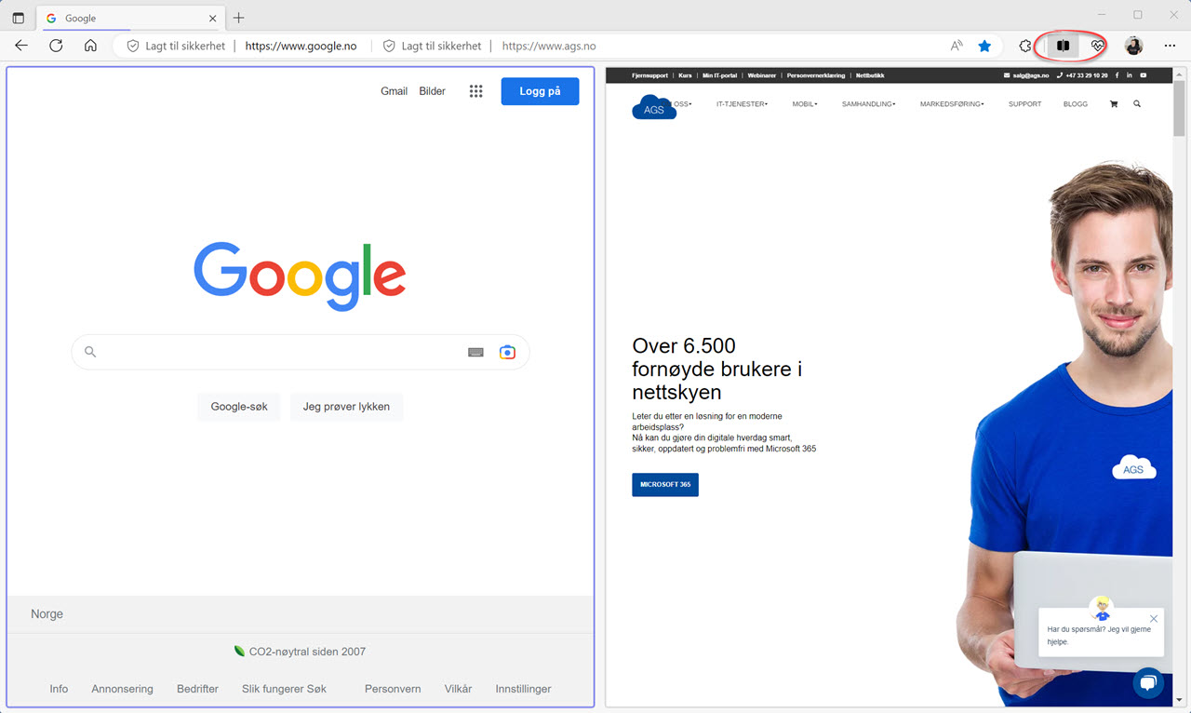Open BLOGG menu item on AGS
This screenshot has width=1191, height=713.
pyautogui.click(x=1076, y=104)
